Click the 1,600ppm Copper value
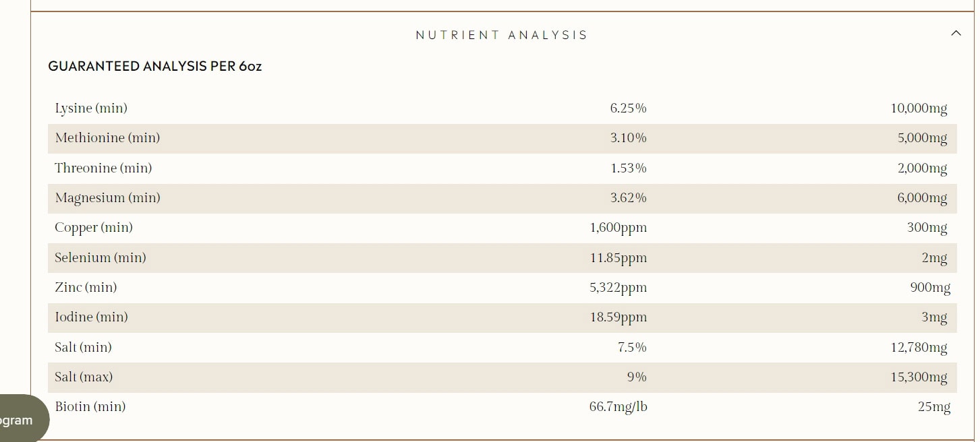The height and width of the screenshot is (442, 980). coord(618,228)
